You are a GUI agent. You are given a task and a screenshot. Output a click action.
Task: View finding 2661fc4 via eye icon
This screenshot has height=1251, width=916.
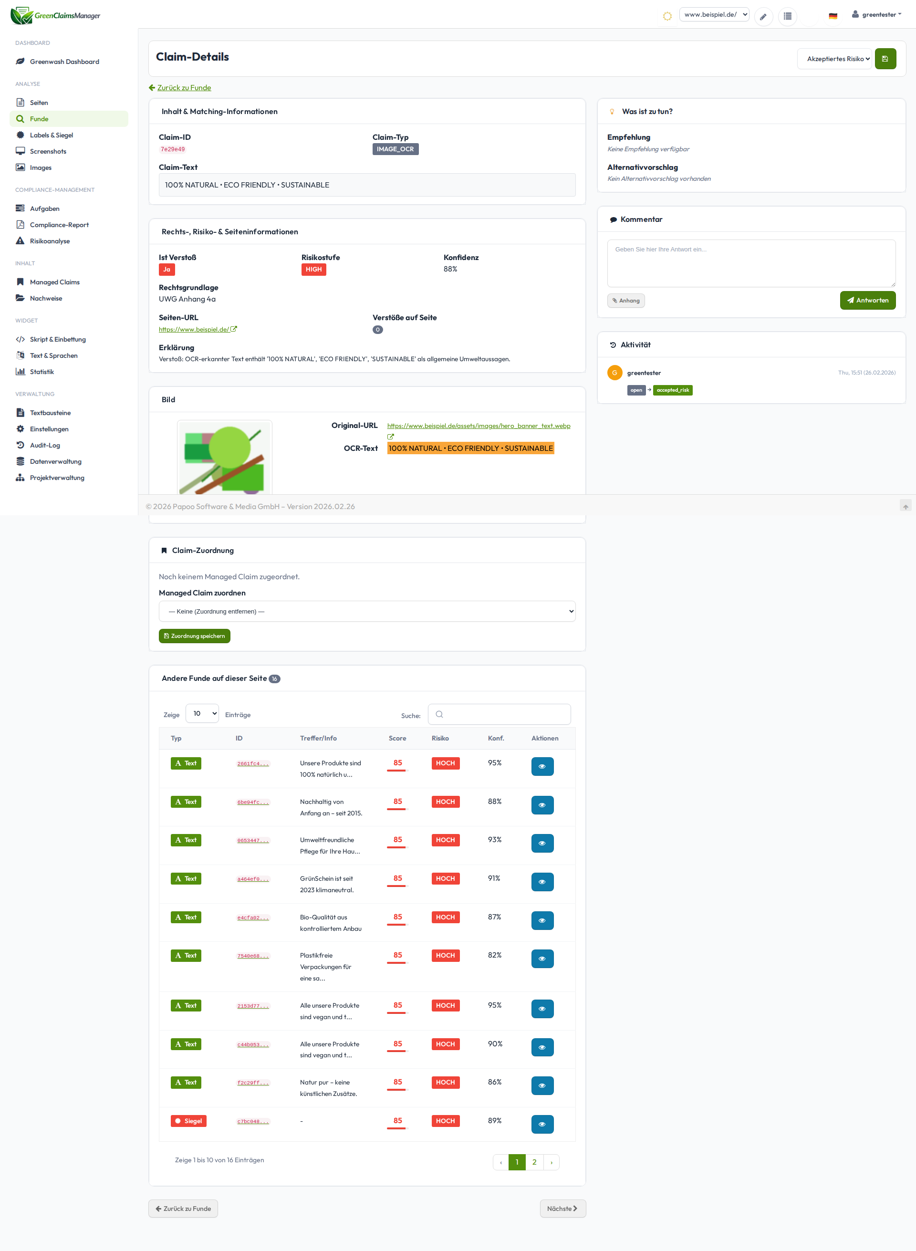[x=541, y=766]
